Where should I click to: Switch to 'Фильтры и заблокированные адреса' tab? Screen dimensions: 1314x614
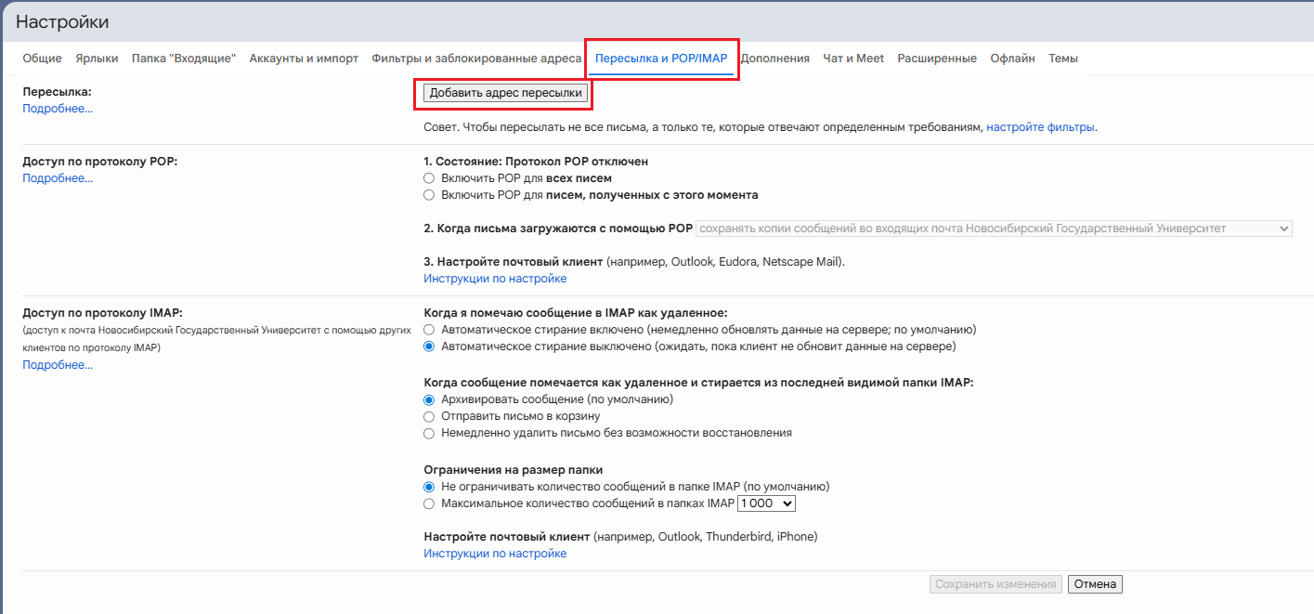click(x=476, y=59)
